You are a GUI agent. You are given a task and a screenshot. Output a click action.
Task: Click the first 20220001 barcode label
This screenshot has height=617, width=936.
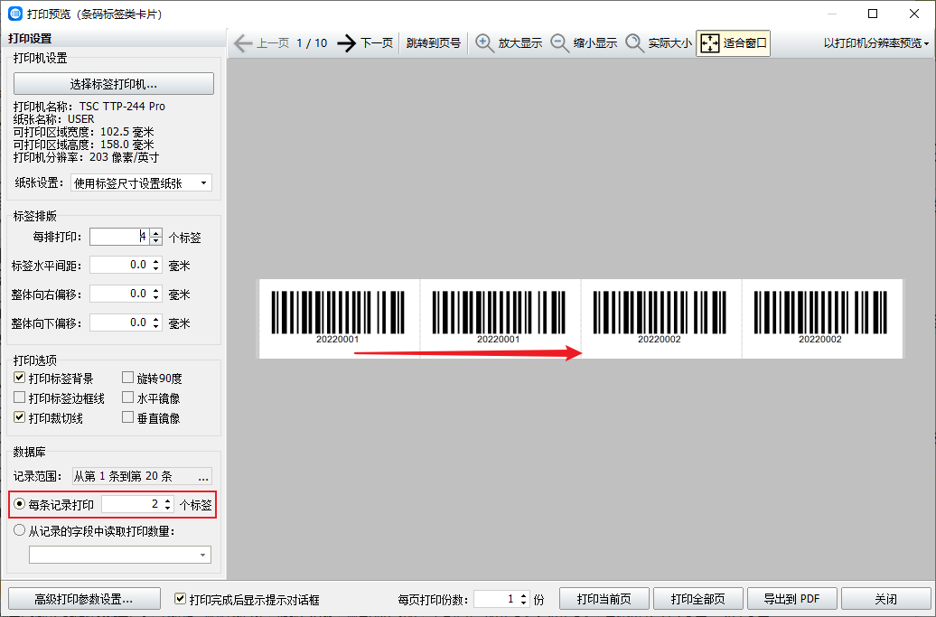339,318
